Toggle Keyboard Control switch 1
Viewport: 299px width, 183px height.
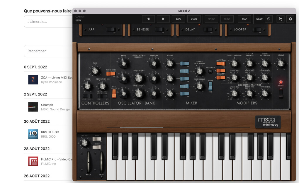point(221,71)
